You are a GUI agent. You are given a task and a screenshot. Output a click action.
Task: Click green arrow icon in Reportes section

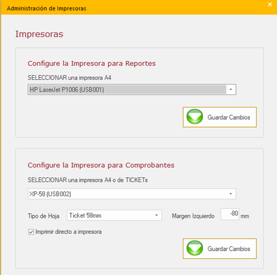[x=195, y=117]
